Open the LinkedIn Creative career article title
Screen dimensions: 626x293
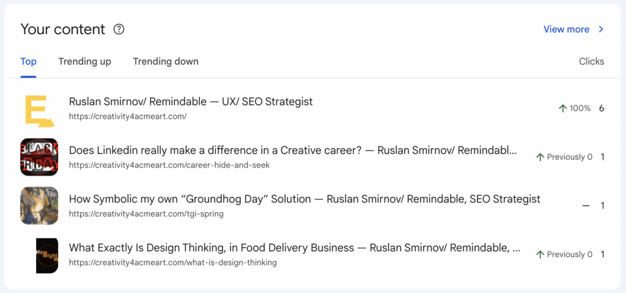tap(293, 150)
